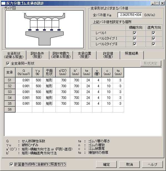Select the 許容値(照査) tab
The width and height of the screenshot is (166, 171).
tap(108, 55)
